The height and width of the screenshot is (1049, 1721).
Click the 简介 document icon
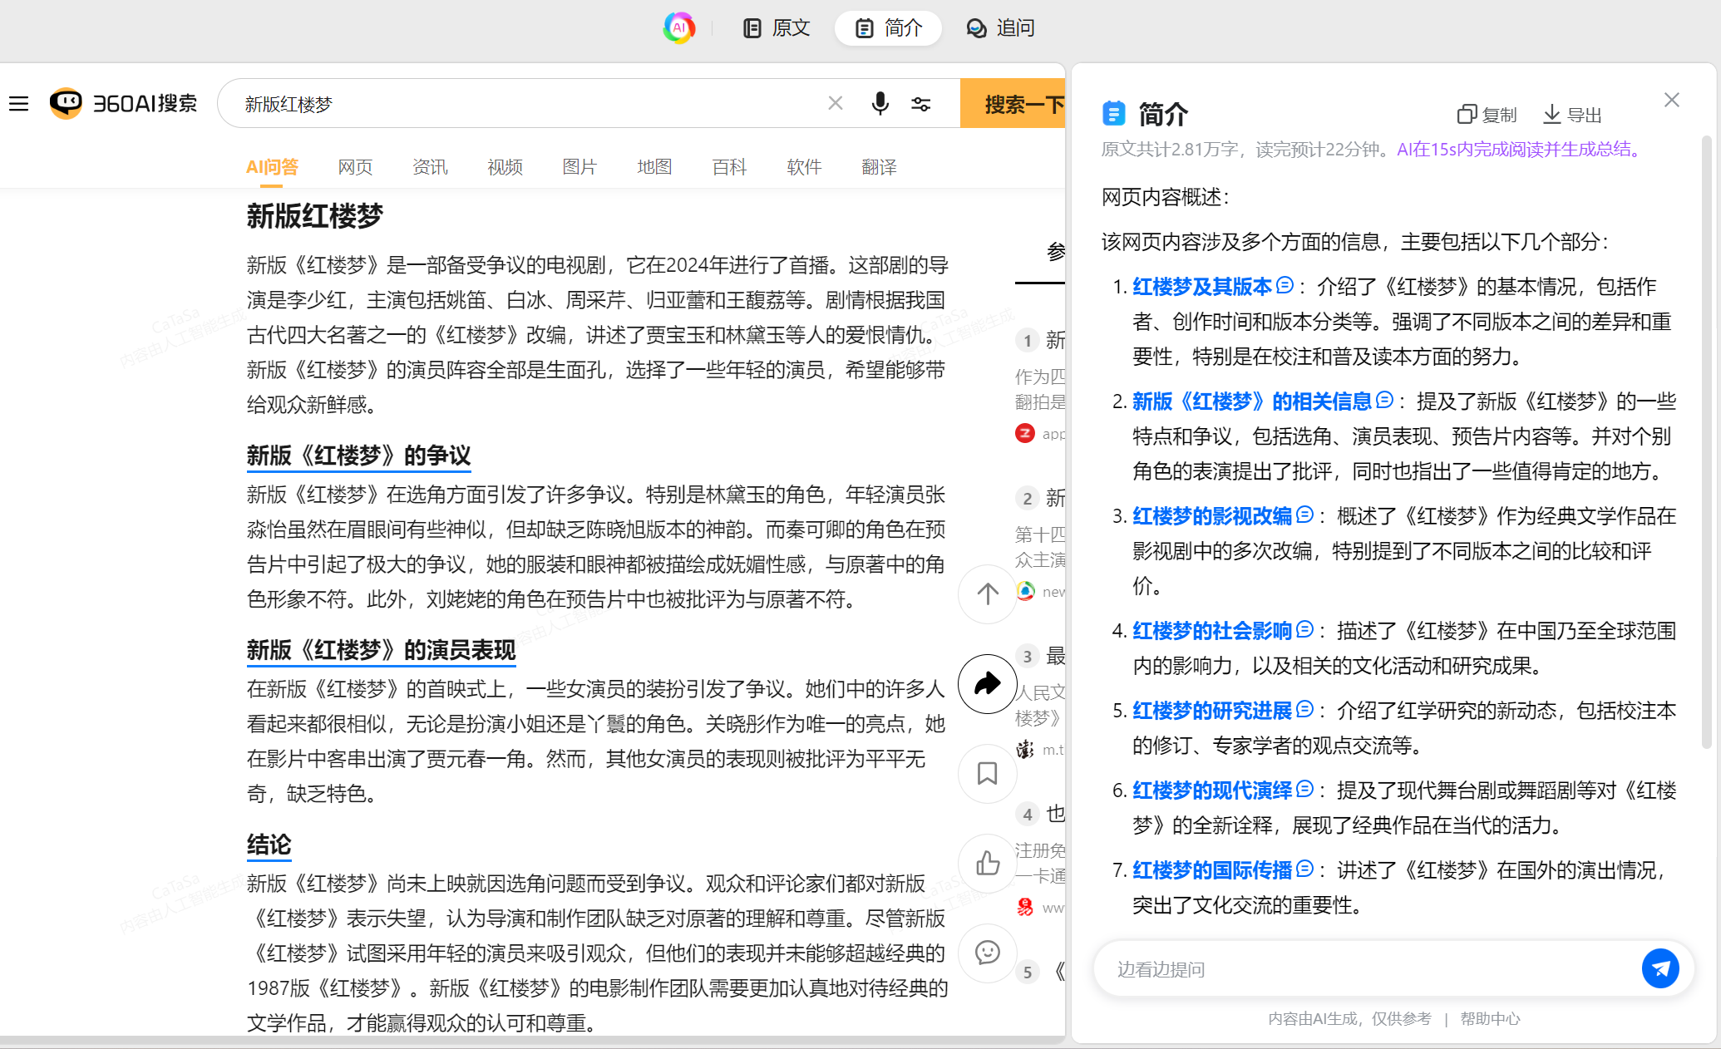point(1113,113)
